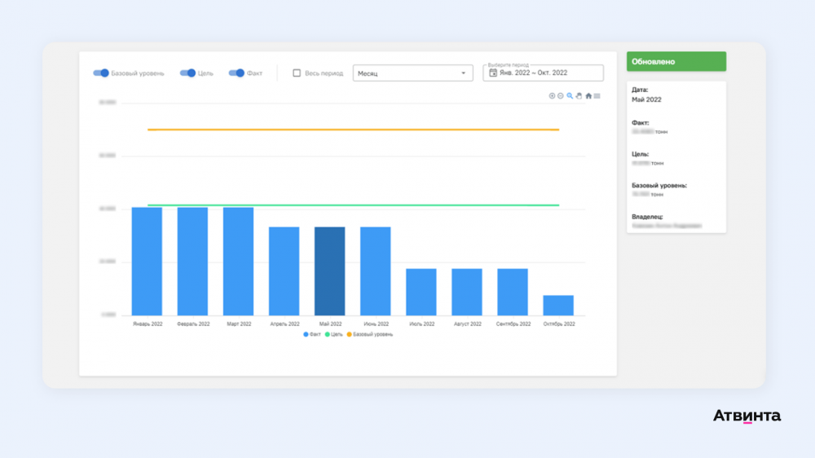Select the Октябрь 2022 bar
815x458 pixels.
click(x=558, y=305)
